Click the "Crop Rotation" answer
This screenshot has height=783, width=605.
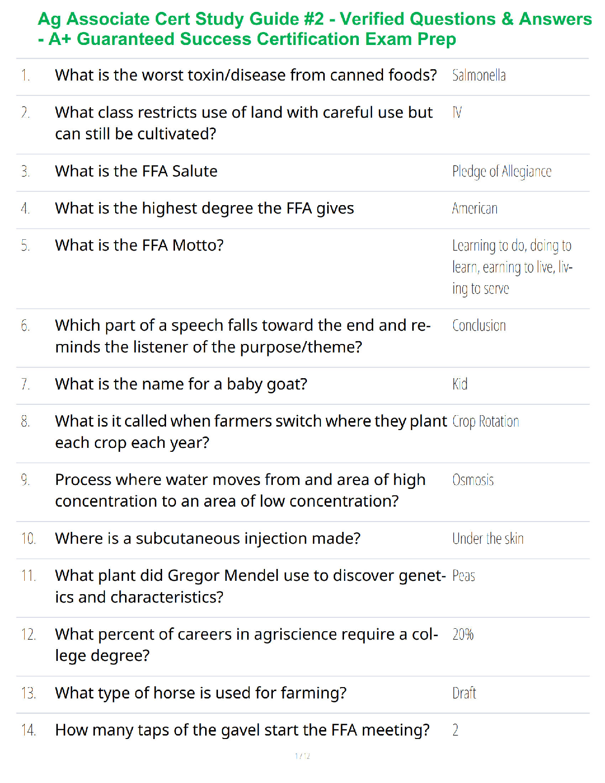coord(485,422)
